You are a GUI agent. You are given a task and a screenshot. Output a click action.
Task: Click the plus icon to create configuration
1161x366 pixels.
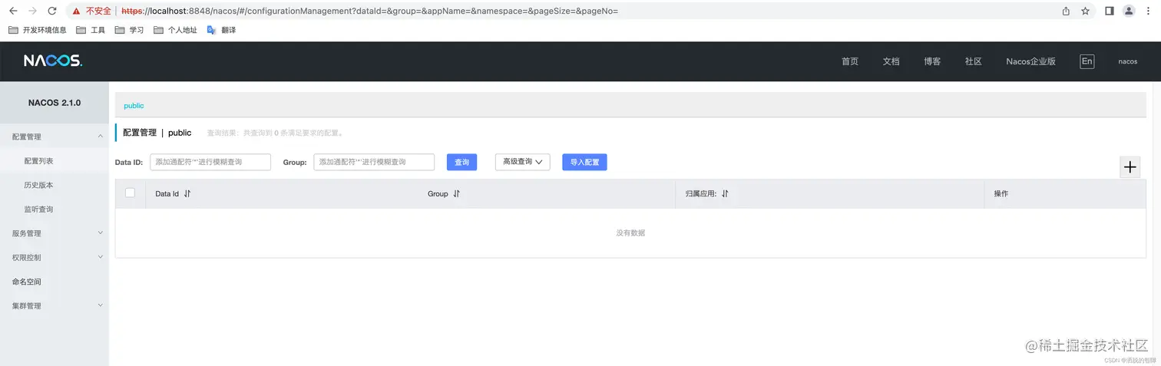click(1130, 167)
